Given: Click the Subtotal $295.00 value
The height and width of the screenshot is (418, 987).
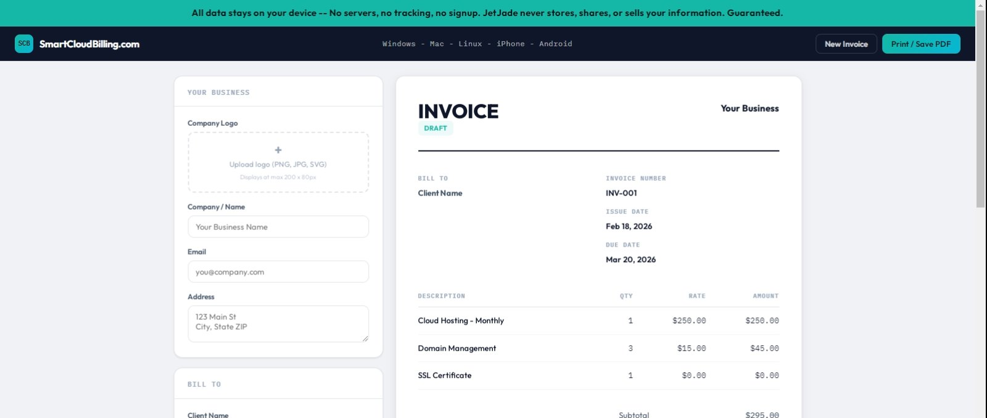Looking at the screenshot, I should click(762, 414).
